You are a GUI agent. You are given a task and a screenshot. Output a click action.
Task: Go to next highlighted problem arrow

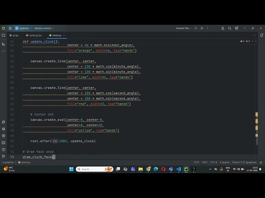[x=256, y=41]
